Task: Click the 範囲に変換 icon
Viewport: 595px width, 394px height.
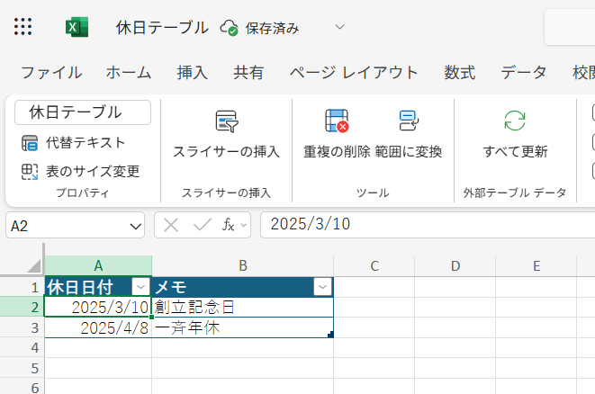Action: [x=409, y=121]
